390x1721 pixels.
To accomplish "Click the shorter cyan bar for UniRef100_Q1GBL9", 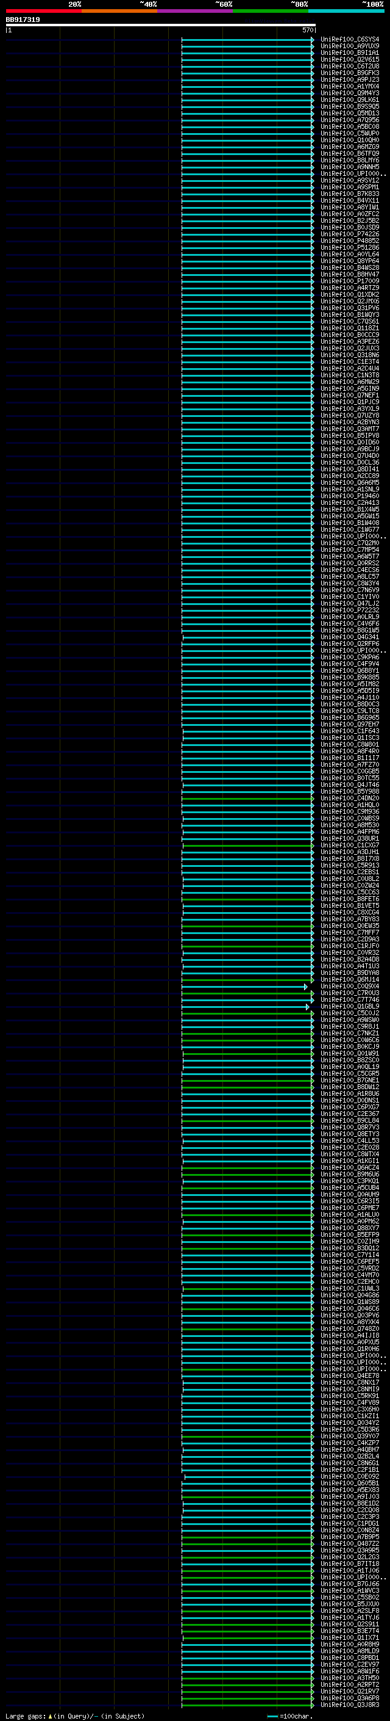I will 245,1006.
